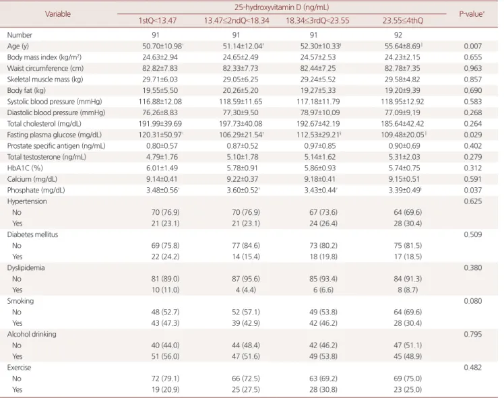Select the 'Dyslipidemia' section label
Image resolution: width=504 pixels, height=398 pixels.
pyautogui.click(x=26, y=268)
